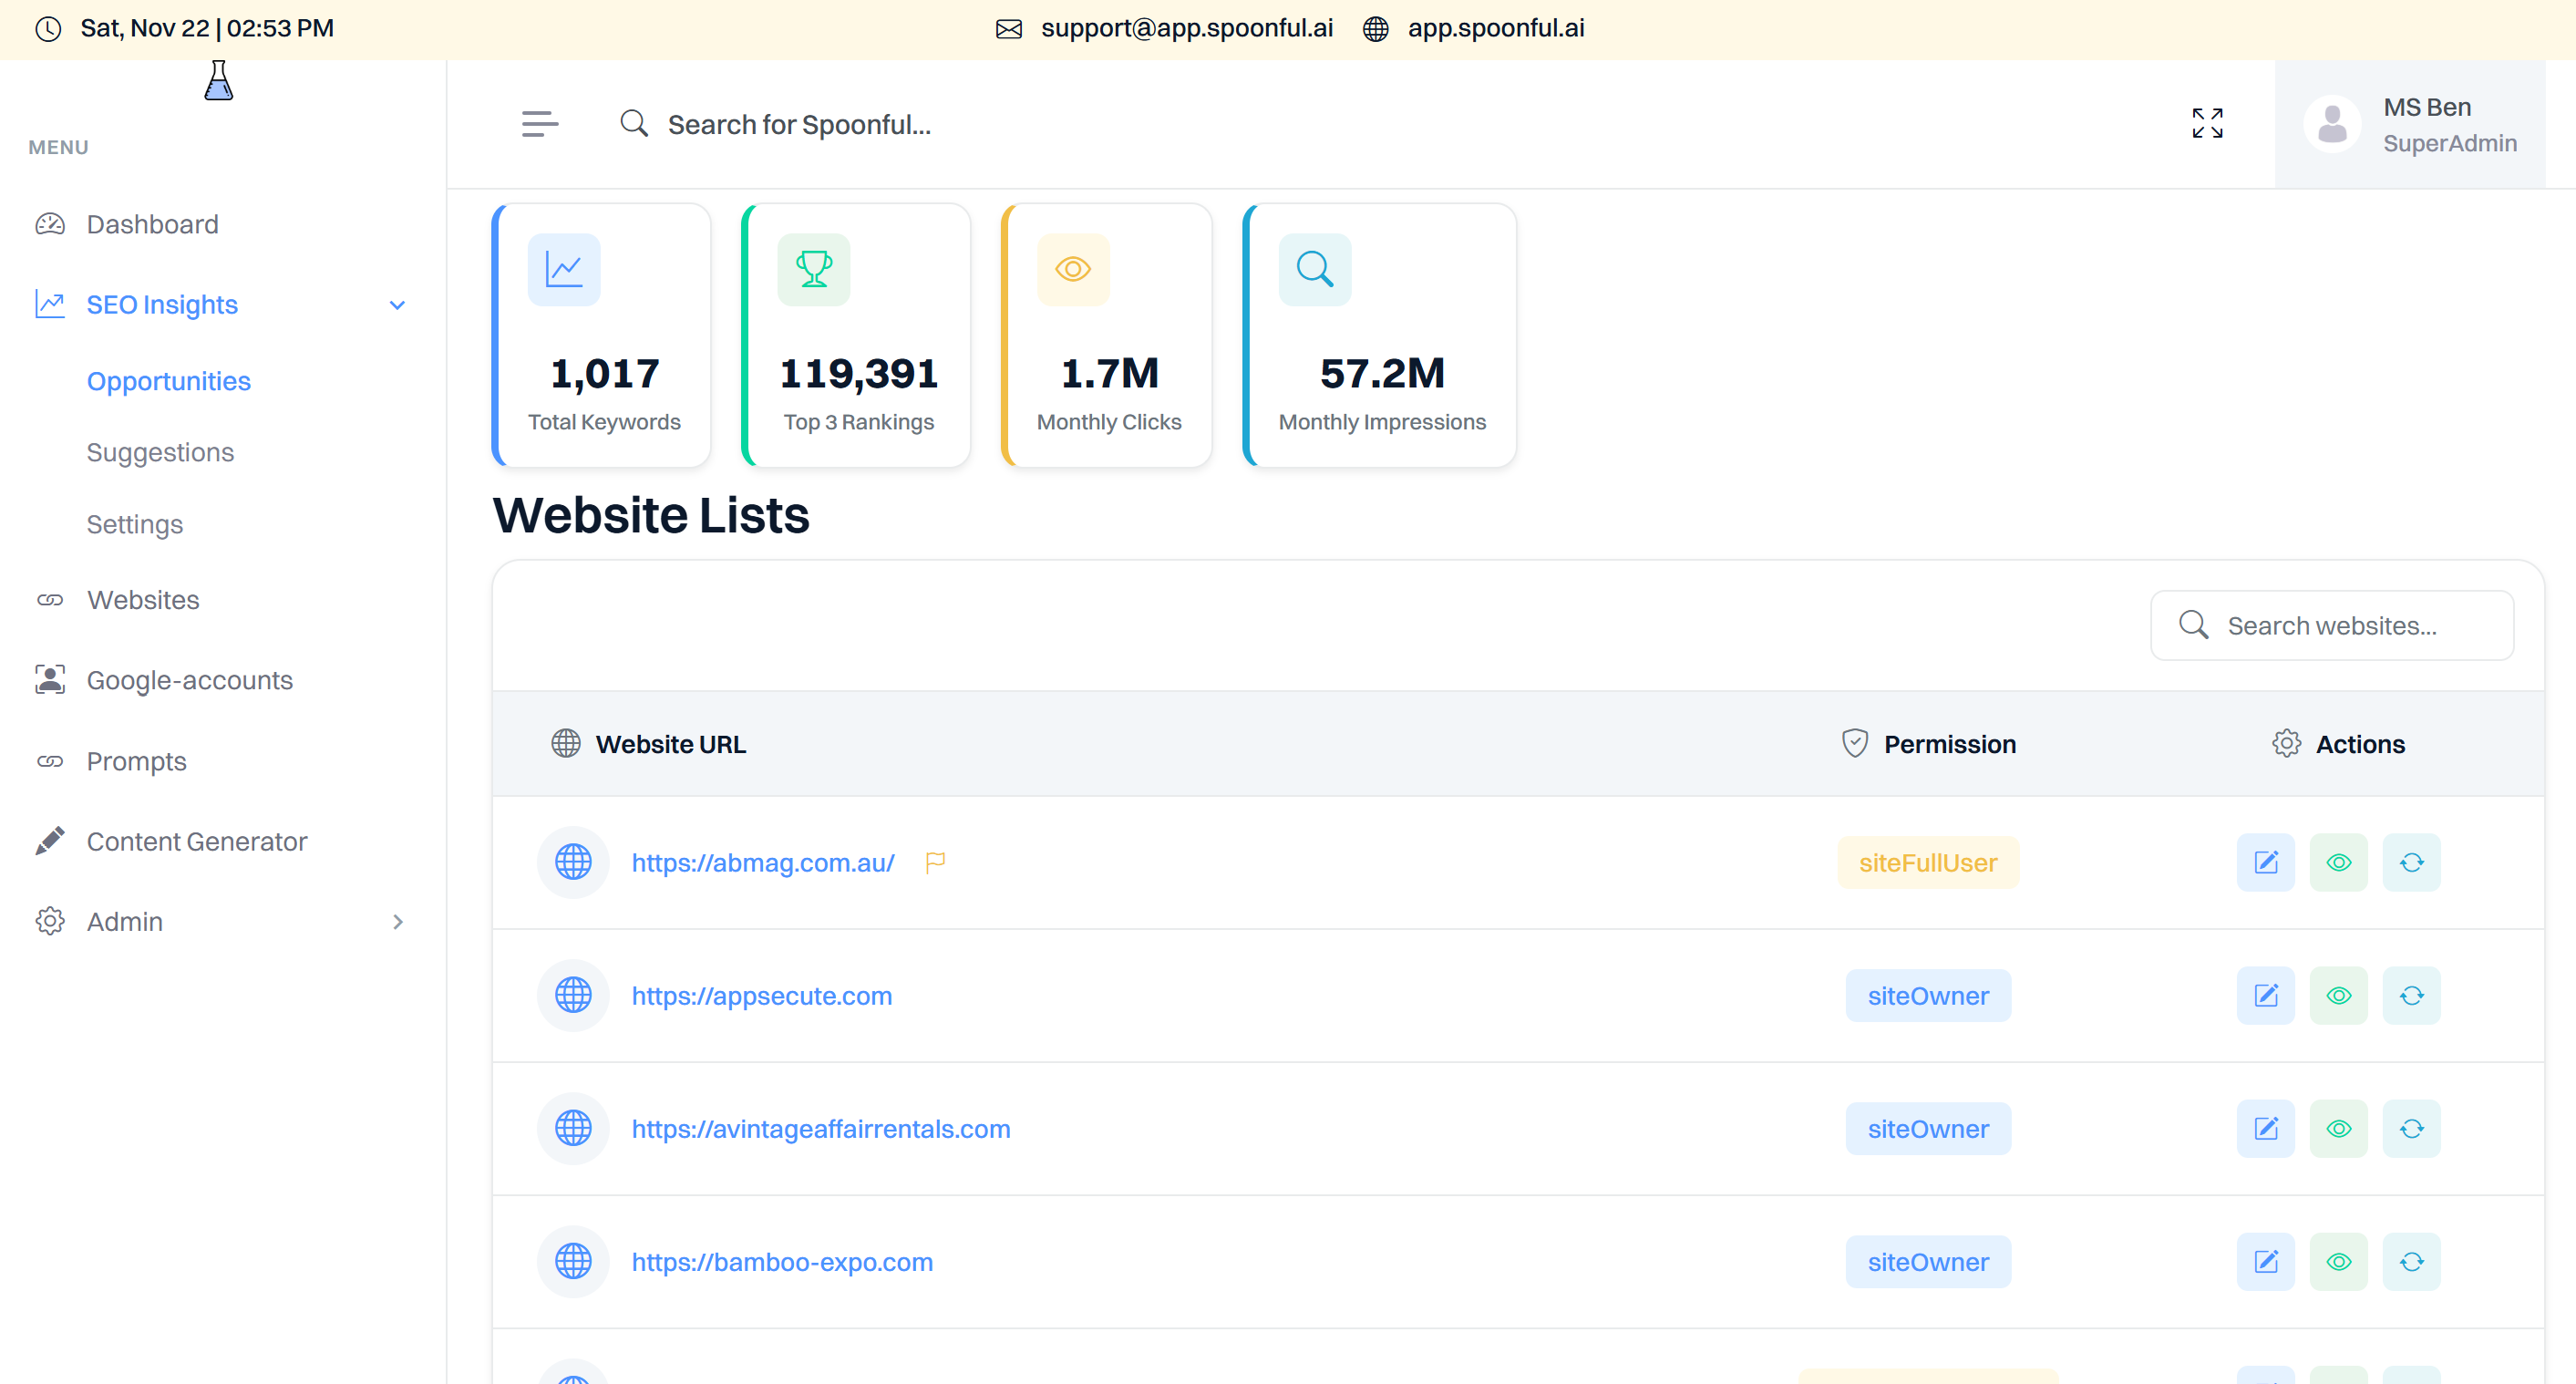Select the Dashboard icon in the sidebar
Viewport: 2576px width, 1384px height.
coord(50,224)
